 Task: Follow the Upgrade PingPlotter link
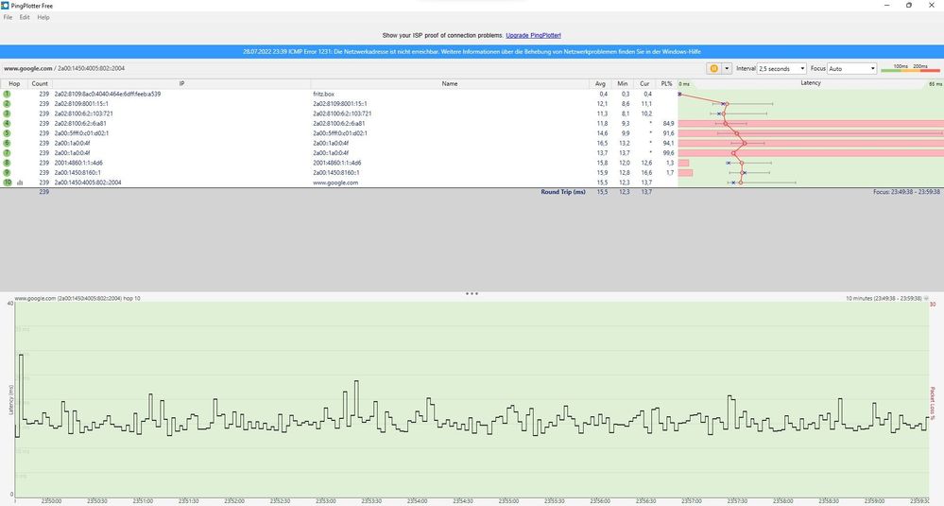click(533, 36)
